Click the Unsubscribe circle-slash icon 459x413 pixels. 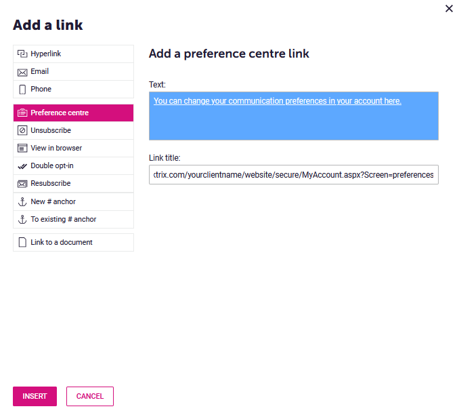pos(22,130)
